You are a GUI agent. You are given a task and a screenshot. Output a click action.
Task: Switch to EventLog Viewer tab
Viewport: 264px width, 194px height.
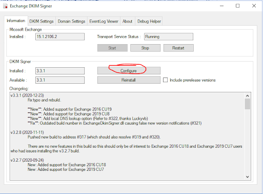(x=104, y=21)
